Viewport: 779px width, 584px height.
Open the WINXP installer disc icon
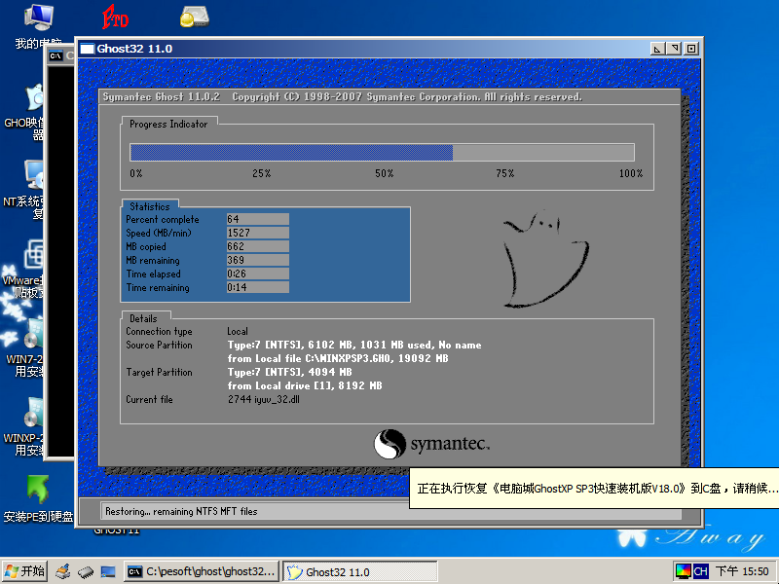34,416
